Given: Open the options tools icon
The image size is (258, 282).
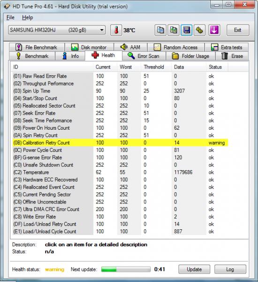Looking at the screenshot, I should coord(199,30).
